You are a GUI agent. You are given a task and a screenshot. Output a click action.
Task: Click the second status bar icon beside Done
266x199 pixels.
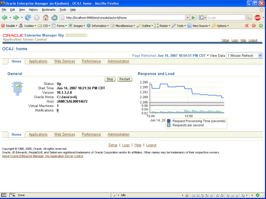[x=12, y=195]
